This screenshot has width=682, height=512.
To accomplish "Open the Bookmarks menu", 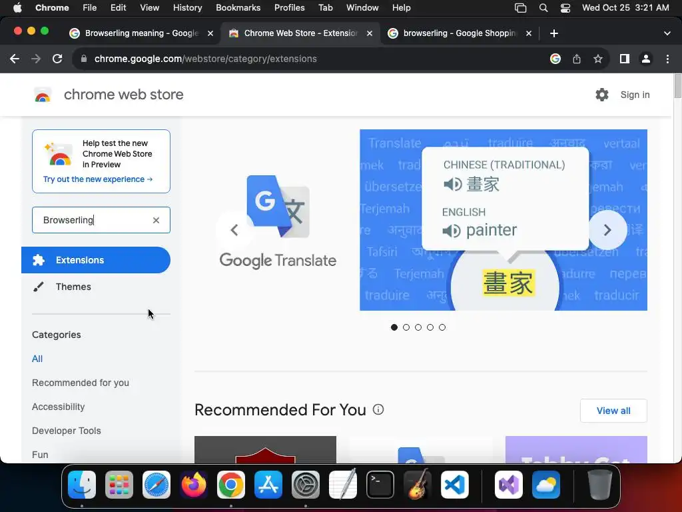I will (x=238, y=7).
